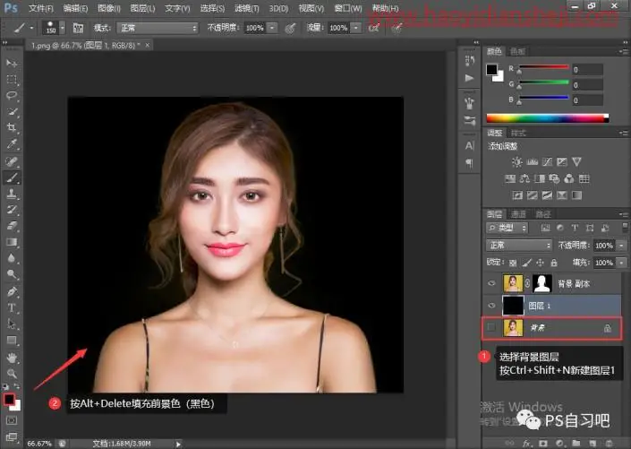
Task: Close the 1.png document tab
Action: tap(148, 45)
